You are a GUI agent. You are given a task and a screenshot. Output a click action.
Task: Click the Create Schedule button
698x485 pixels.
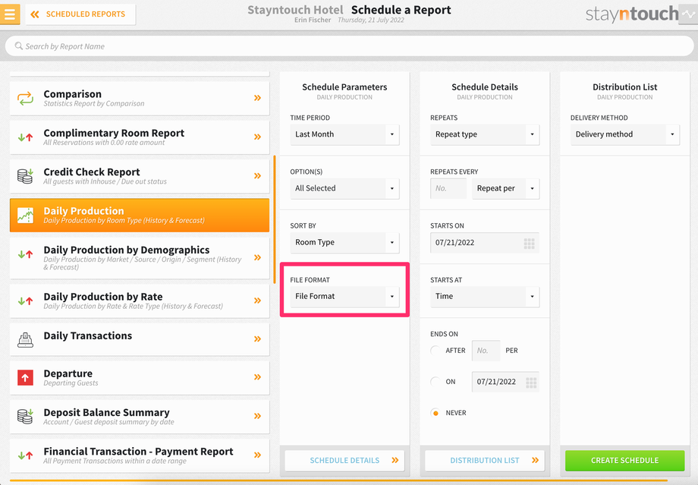tap(624, 460)
